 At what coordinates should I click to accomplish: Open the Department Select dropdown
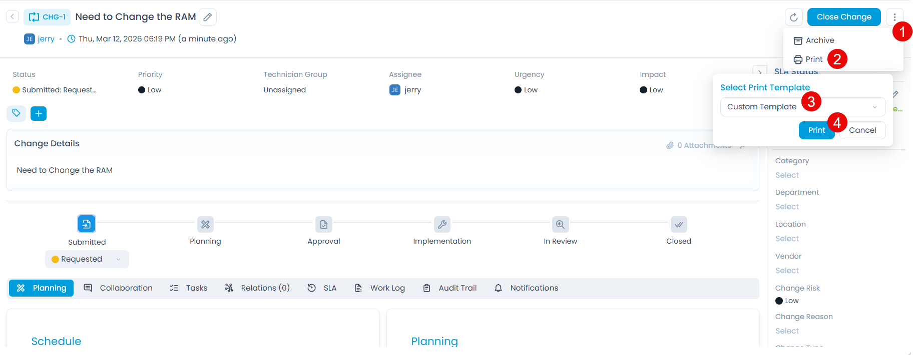(x=787, y=207)
